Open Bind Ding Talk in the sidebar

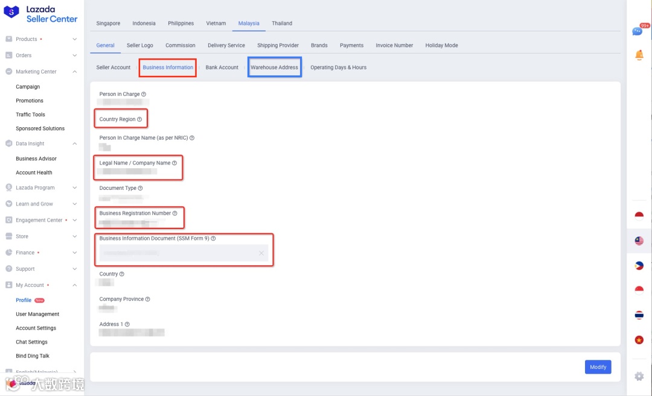33,356
